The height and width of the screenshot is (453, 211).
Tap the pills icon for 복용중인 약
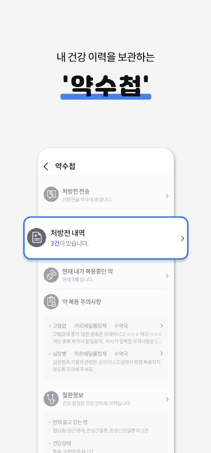pyautogui.click(x=51, y=275)
